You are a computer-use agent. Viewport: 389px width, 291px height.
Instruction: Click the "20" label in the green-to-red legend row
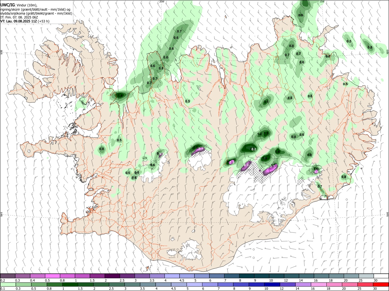point(343,289)
